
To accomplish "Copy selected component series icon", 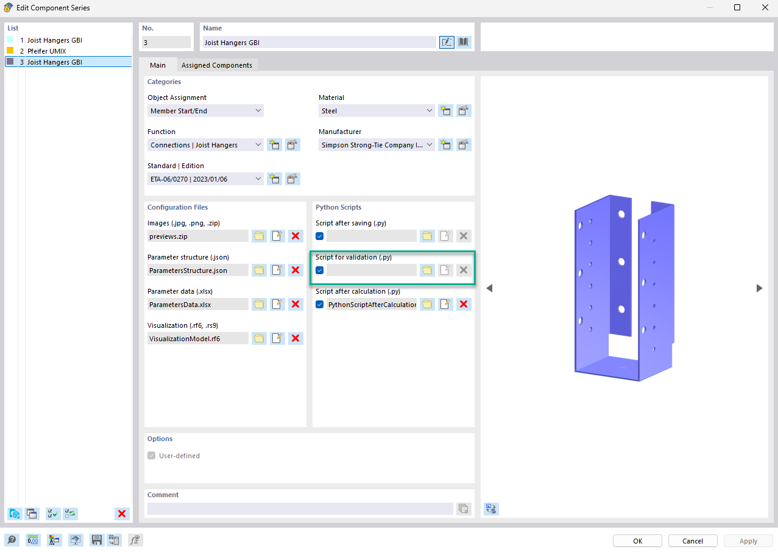I will [x=32, y=514].
